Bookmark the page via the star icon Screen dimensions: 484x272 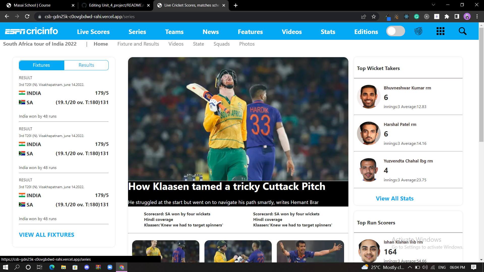(374, 16)
